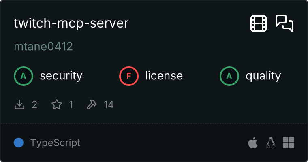Select the license label text

pos(164,76)
